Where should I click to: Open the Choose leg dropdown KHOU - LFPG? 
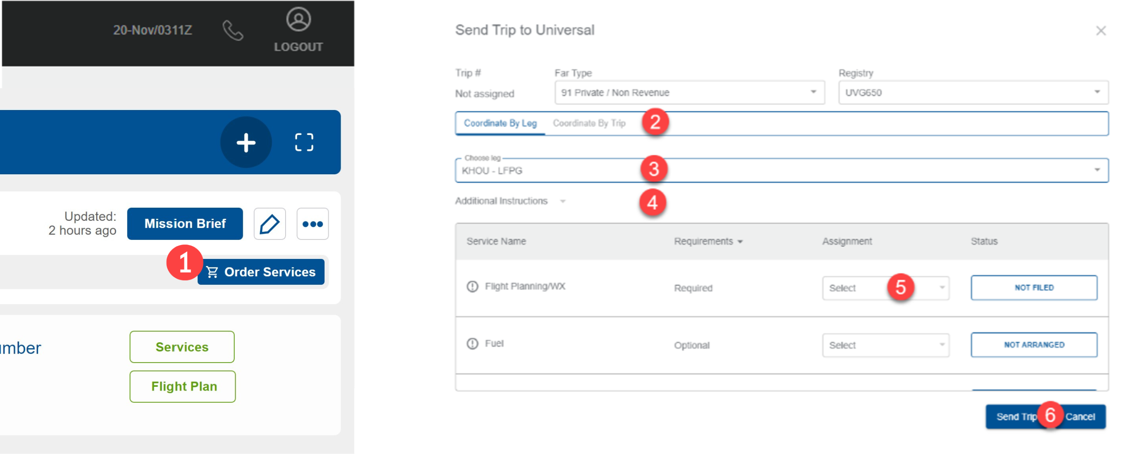tap(782, 171)
